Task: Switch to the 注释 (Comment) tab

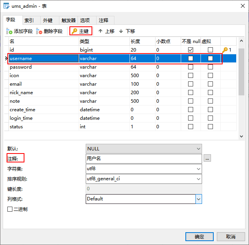Action: tap(105, 20)
